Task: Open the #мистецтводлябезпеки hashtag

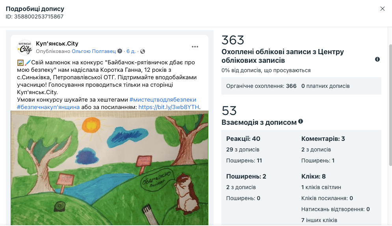Action: tap(163, 100)
